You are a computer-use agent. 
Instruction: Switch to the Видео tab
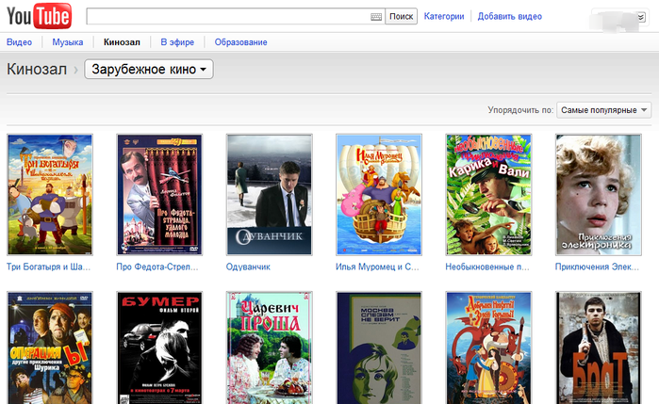(20, 42)
